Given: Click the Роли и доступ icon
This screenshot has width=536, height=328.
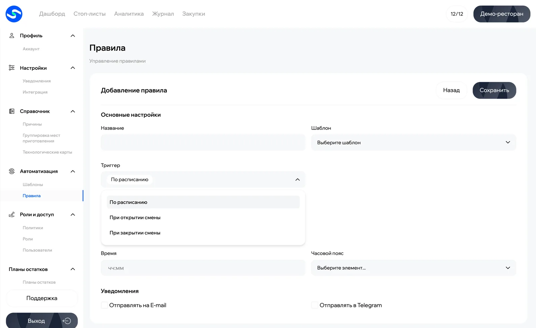Looking at the screenshot, I should 12,215.
